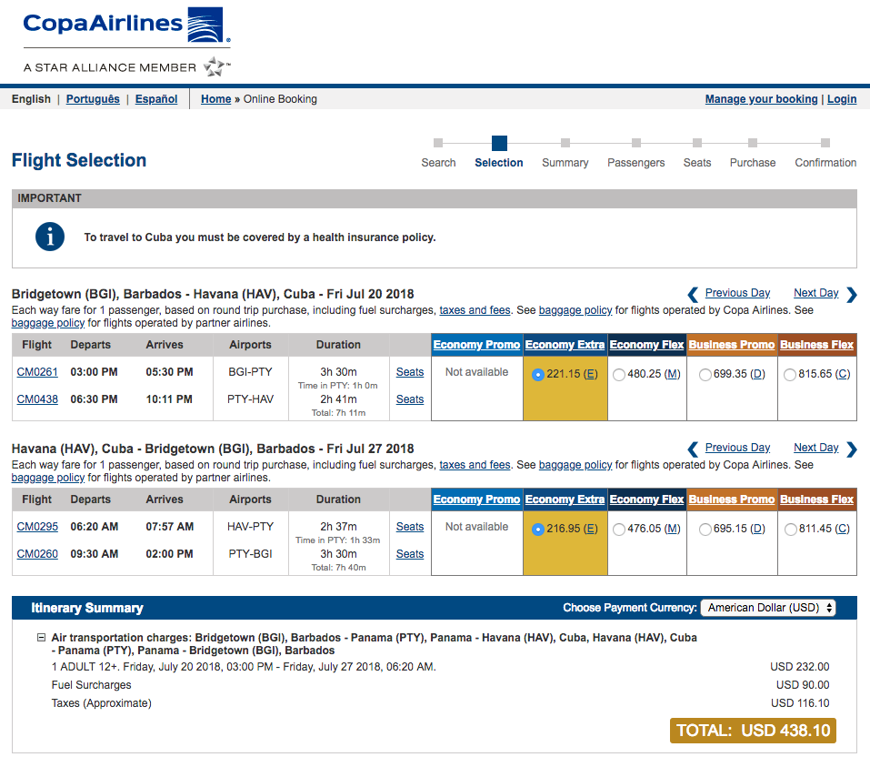Select return Economy Extra fare 216.95
The image size is (870, 757).
(537, 530)
